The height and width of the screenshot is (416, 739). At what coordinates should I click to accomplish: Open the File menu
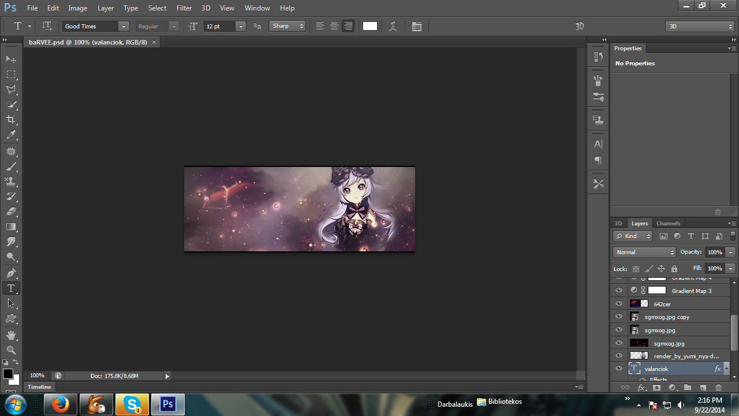tap(32, 8)
